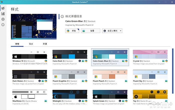Screen dimensions: 175x110
Task: Select the Windows 10 style thumbnail
Action: [30, 54]
